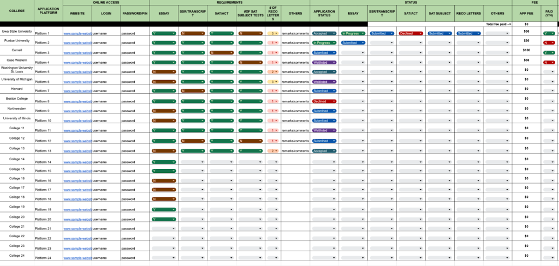Click Iowa State SAT/ACT 'Declined' status dropdown
The height and width of the screenshot is (266, 559).
point(411,33)
